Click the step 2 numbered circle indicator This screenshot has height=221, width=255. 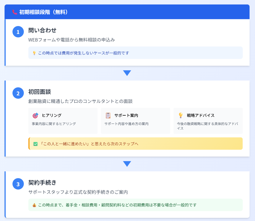[x=18, y=94]
